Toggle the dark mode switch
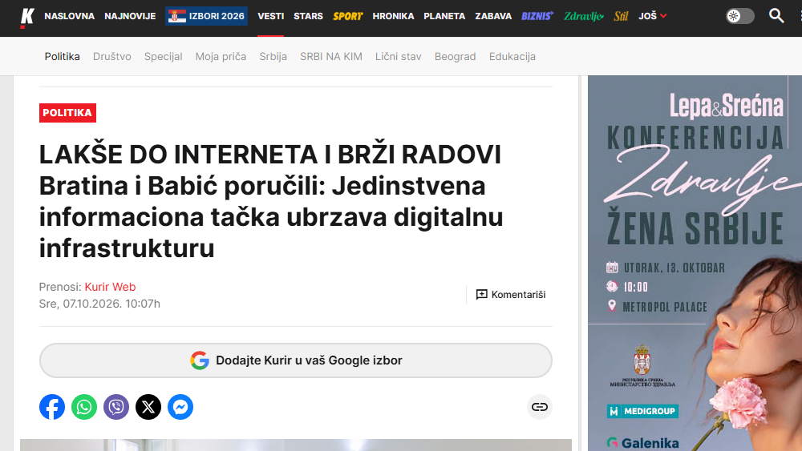The width and height of the screenshot is (802, 451). 739,16
